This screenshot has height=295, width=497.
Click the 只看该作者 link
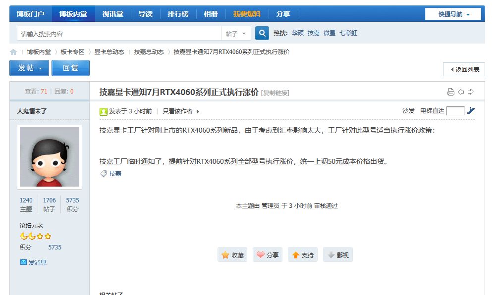177,111
